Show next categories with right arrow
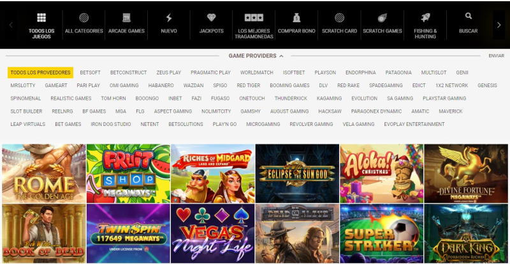The image size is (510, 264). pyautogui.click(x=499, y=25)
